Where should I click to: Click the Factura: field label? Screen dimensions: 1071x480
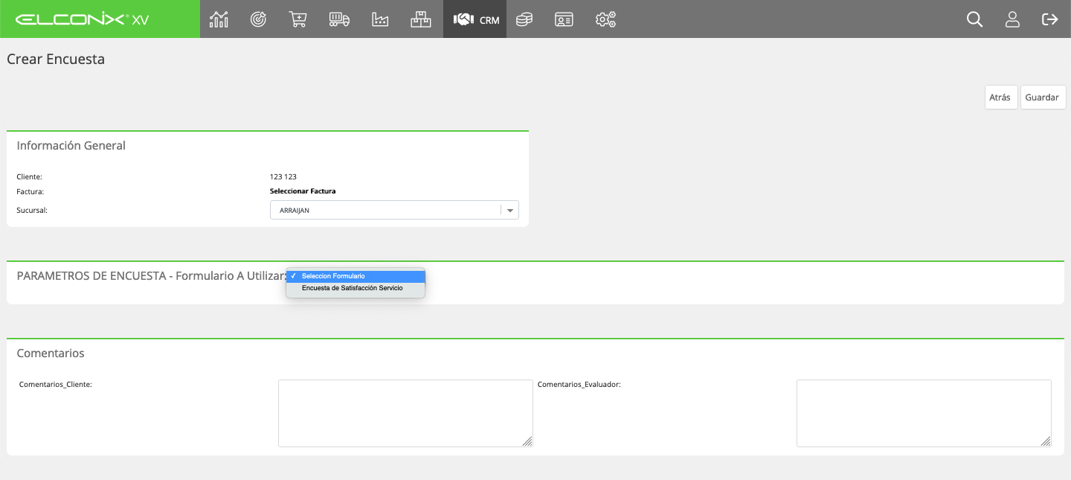(30, 192)
